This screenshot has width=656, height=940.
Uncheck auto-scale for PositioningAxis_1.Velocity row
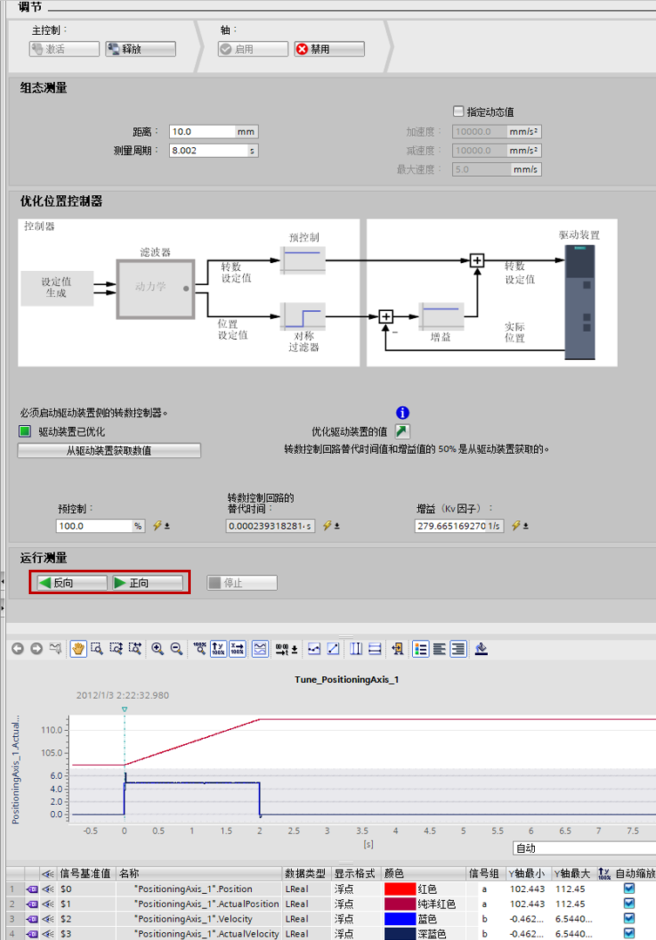click(x=629, y=918)
